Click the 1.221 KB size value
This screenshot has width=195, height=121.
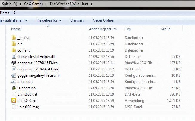173,101
